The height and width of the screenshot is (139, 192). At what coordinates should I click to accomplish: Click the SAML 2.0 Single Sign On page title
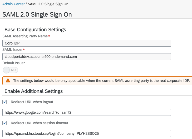37,14
